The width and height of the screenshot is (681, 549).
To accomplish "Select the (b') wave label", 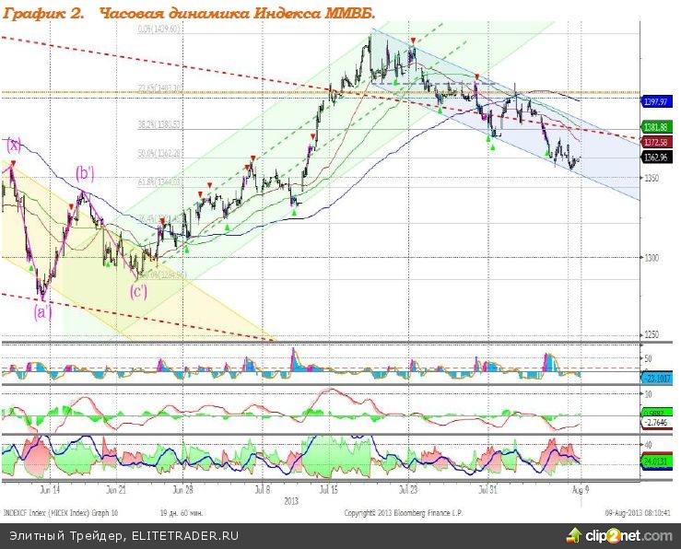I will [85, 173].
